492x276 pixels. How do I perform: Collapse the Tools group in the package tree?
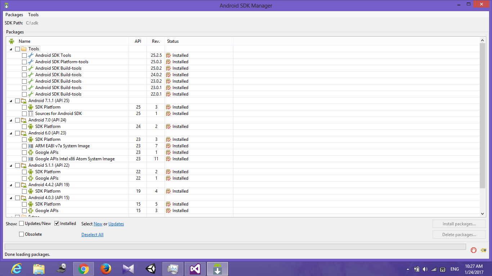click(x=11, y=49)
